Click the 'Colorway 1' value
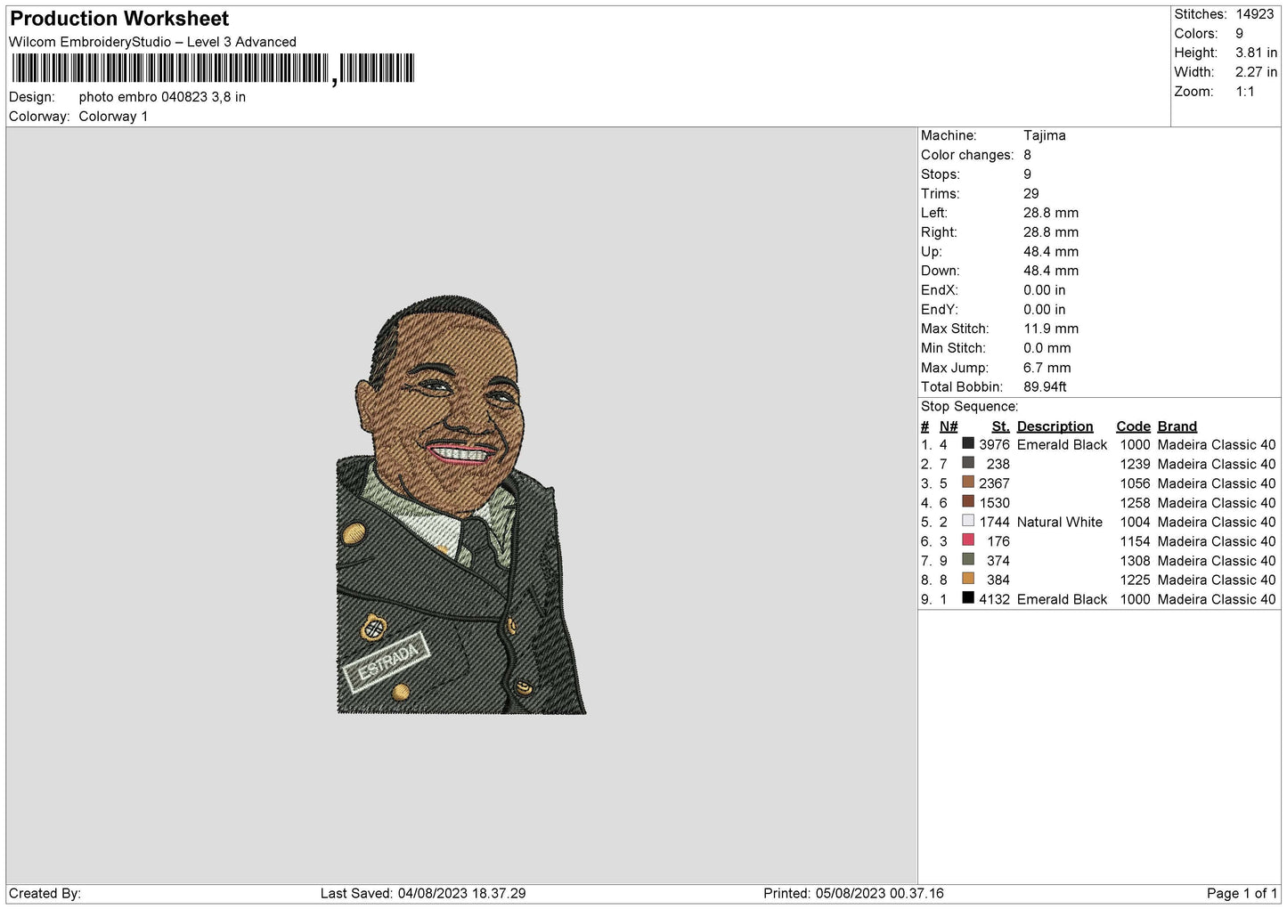This screenshot has width=1287, height=909. coord(113,117)
